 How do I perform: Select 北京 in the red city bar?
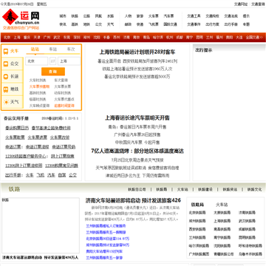7,38
